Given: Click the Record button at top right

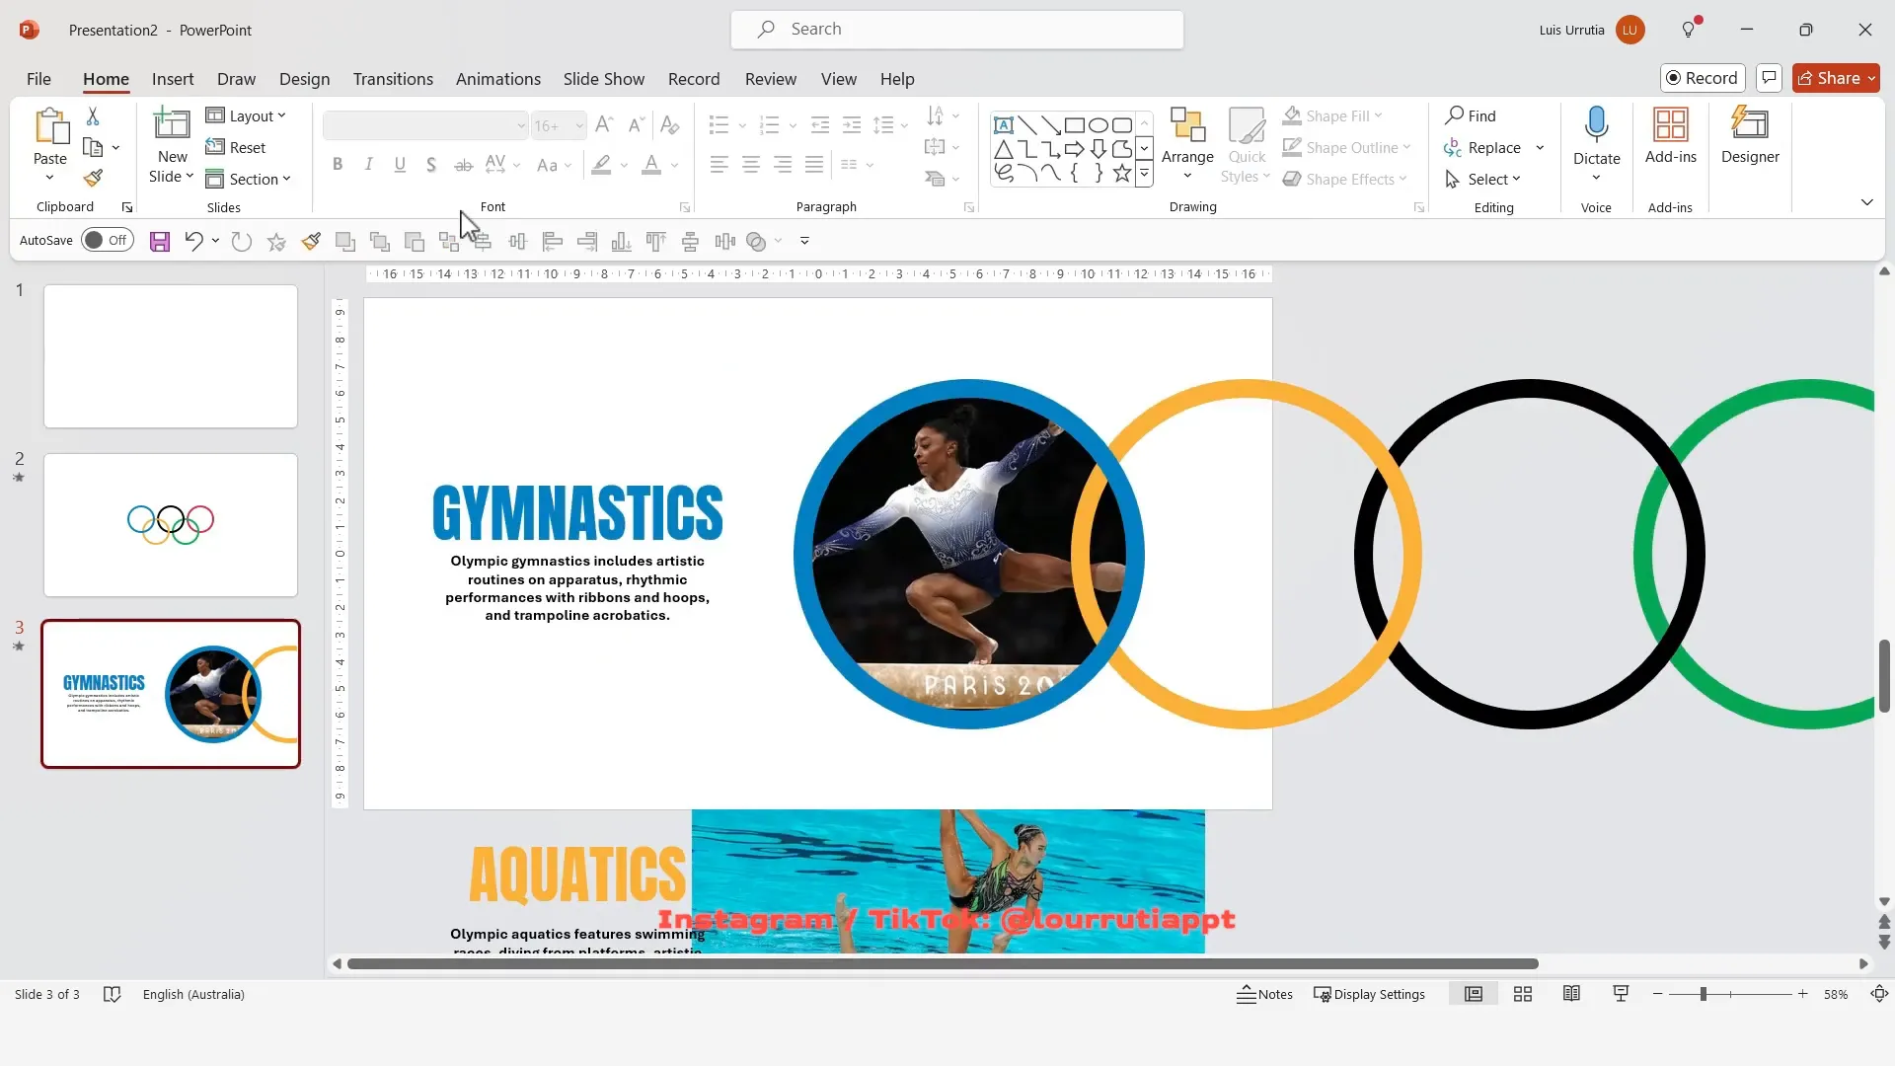Looking at the screenshot, I should (x=1703, y=78).
